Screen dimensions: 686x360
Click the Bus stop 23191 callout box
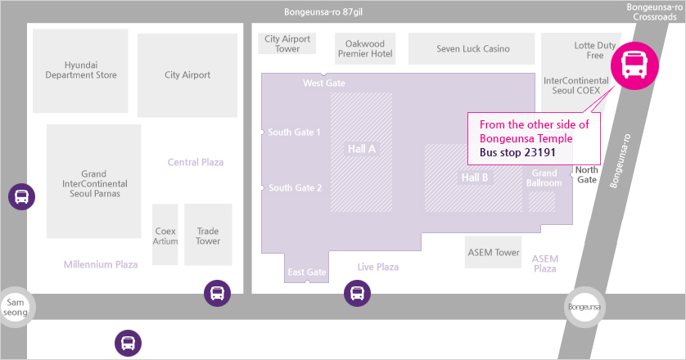coord(534,138)
